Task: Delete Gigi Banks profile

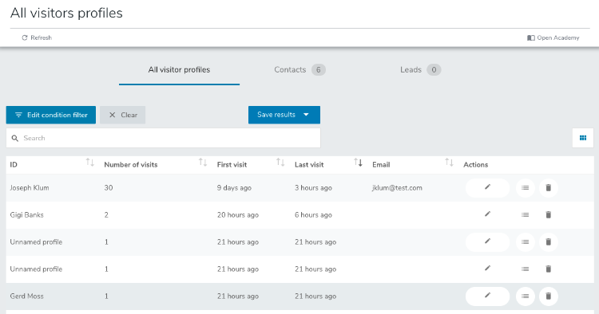Action: pos(549,215)
